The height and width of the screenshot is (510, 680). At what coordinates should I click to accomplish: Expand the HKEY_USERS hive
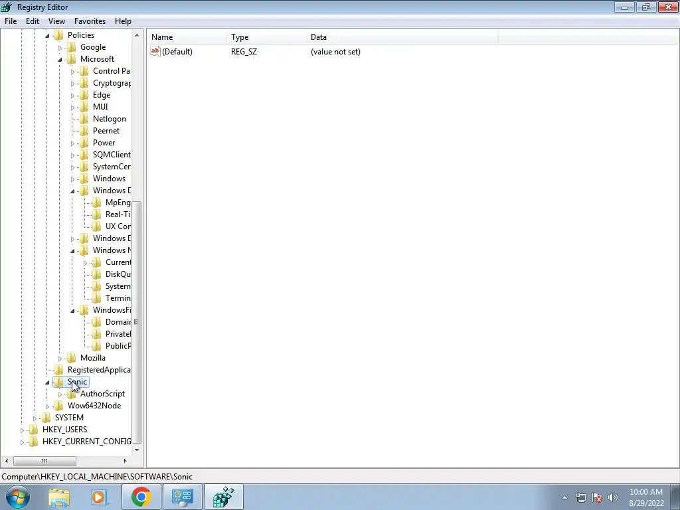click(22, 430)
